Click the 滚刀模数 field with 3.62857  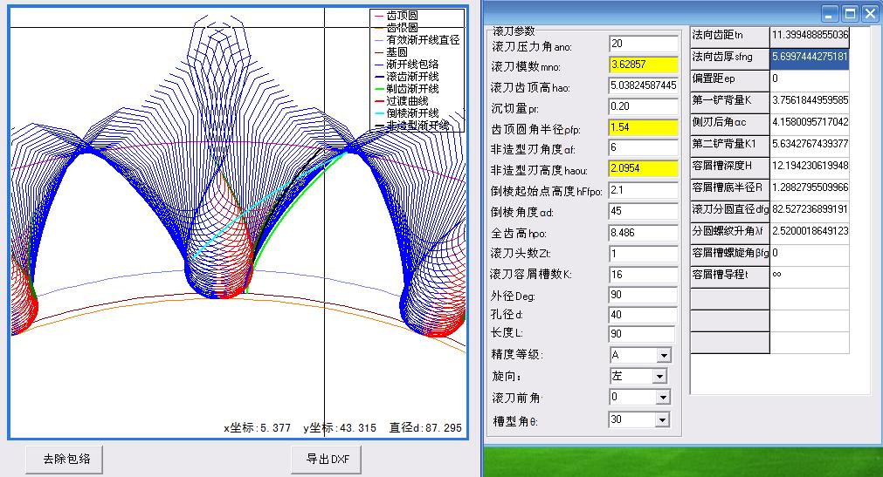click(644, 65)
